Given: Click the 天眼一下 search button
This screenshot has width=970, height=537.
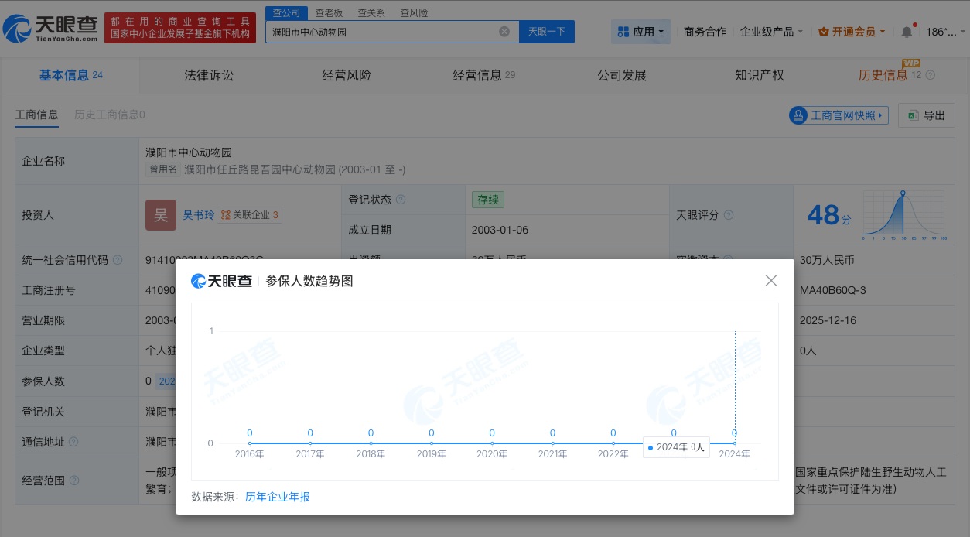Looking at the screenshot, I should pos(547,31).
